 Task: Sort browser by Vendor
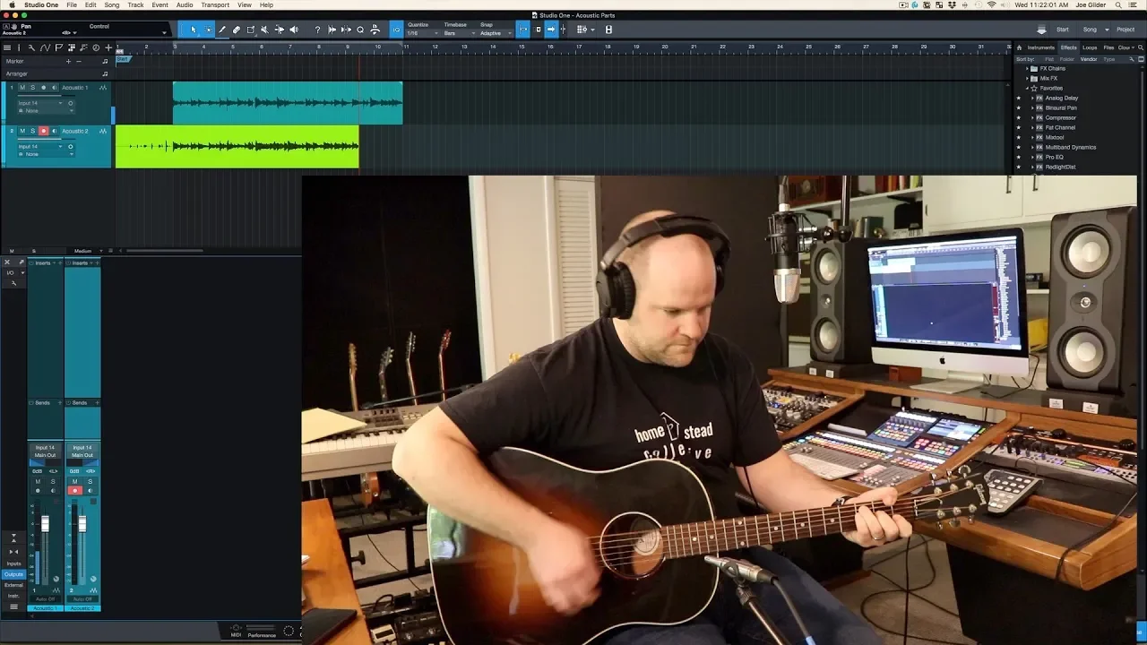coord(1089,59)
